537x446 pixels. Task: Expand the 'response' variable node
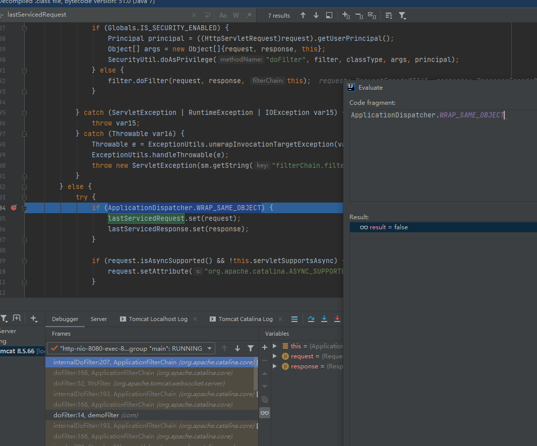point(275,366)
